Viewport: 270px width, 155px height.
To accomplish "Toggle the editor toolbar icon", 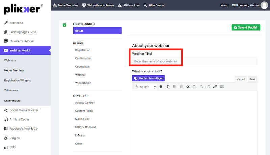I will [222, 87].
